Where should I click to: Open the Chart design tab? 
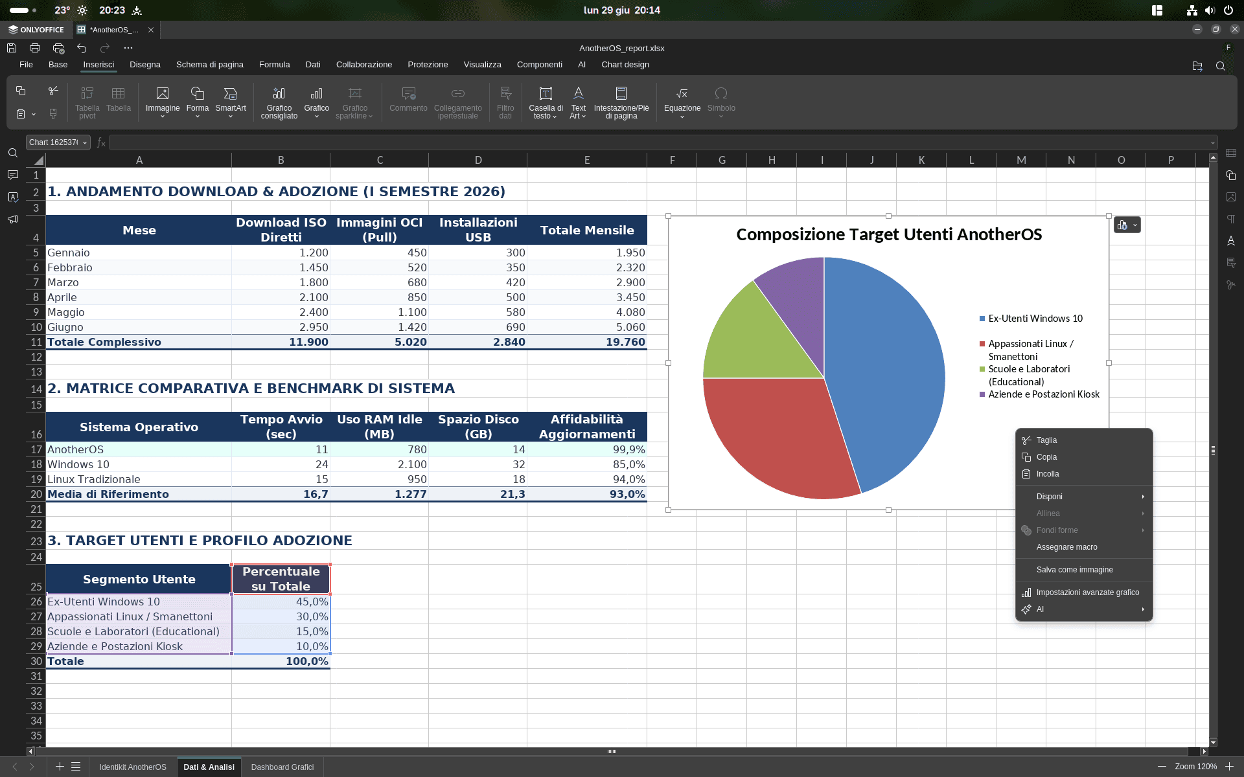(625, 65)
